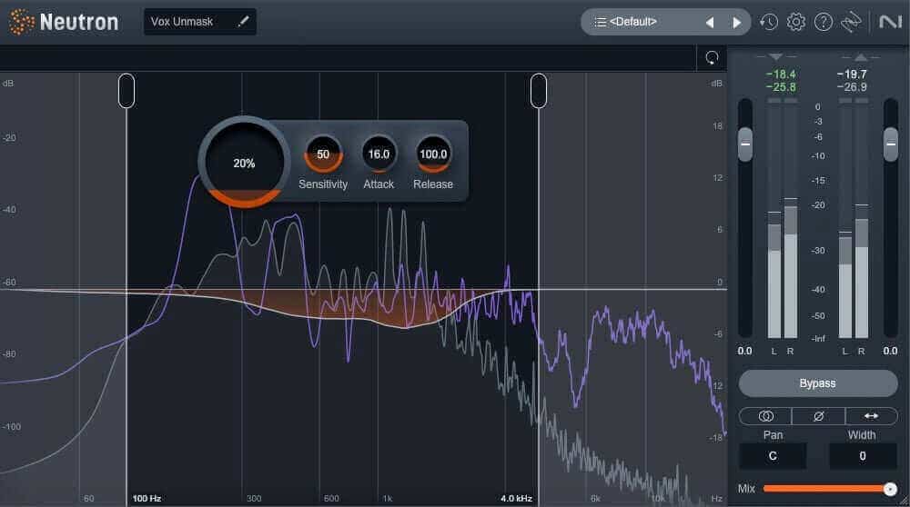The height and width of the screenshot is (507, 910).
Task: Click the Neutron logo icon
Action: [22, 22]
